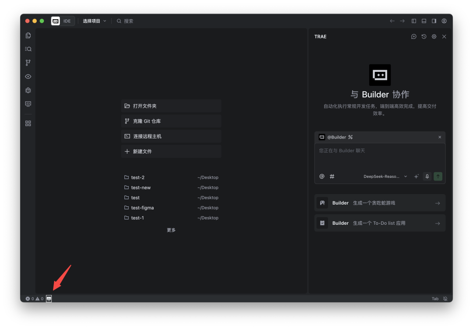Open the eye preview icon in sidebar
Screen dimensions: 473x329
[x=28, y=77]
